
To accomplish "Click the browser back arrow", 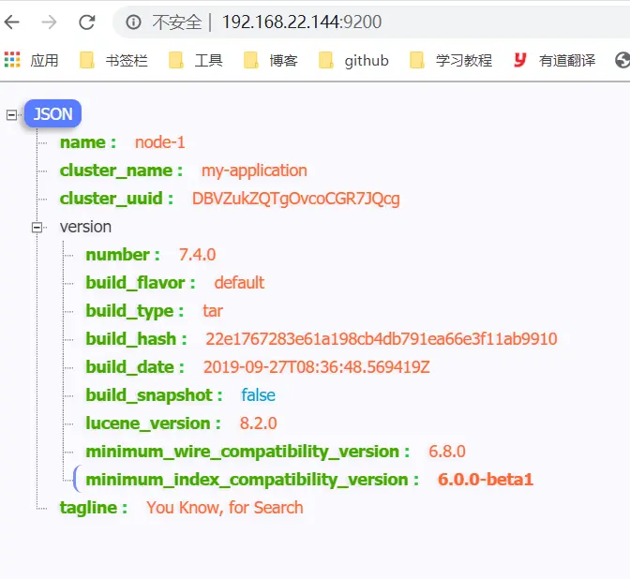I will coord(11,22).
